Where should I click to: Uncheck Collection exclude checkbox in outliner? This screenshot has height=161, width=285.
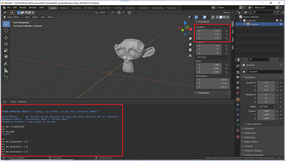(277, 21)
